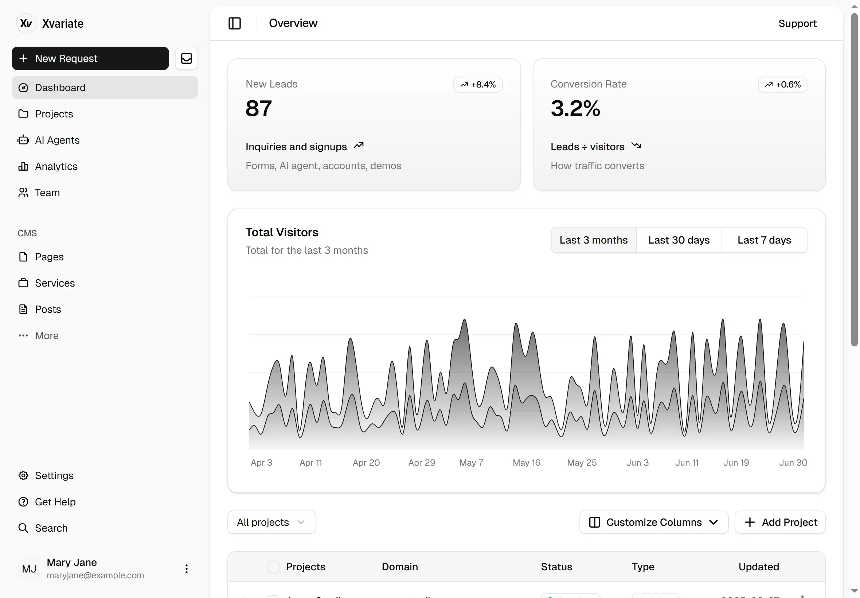This screenshot has width=860, height=598.
Task: Open the All projects dropdown
Action: [271, 522]
